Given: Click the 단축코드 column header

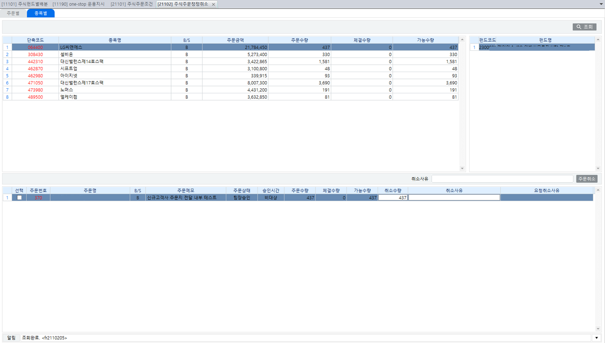Looking at the screenshot, I should point(35,40).
